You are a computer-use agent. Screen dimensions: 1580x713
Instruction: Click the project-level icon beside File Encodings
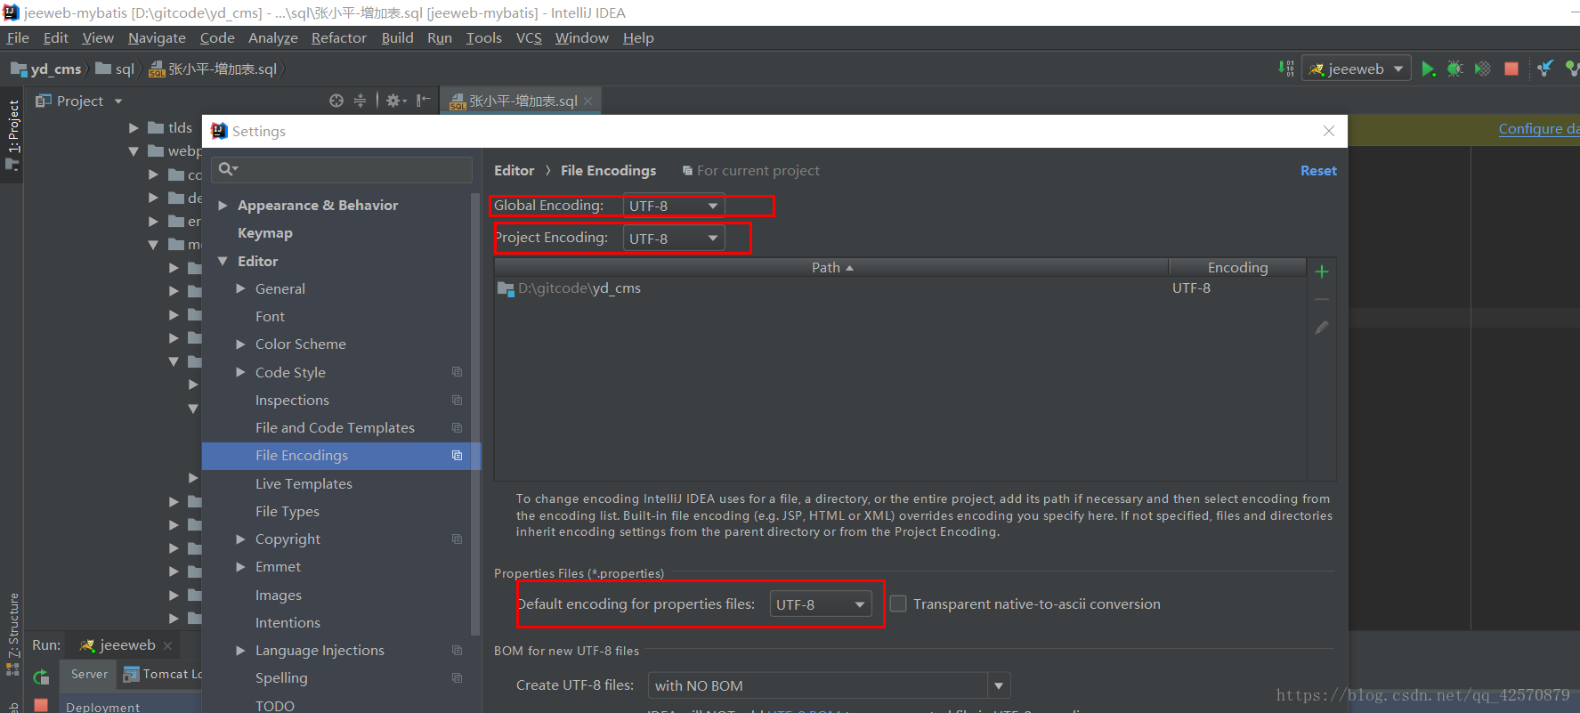[457, 455]
